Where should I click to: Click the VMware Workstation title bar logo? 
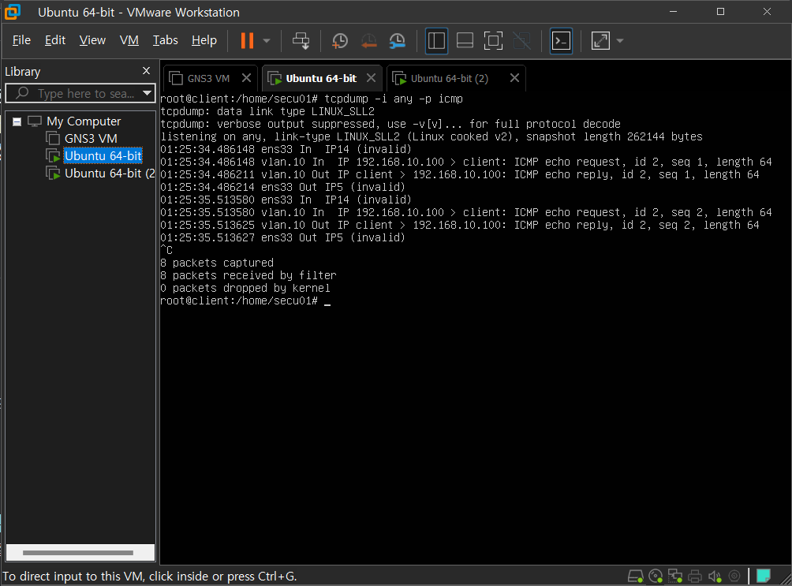13,12
